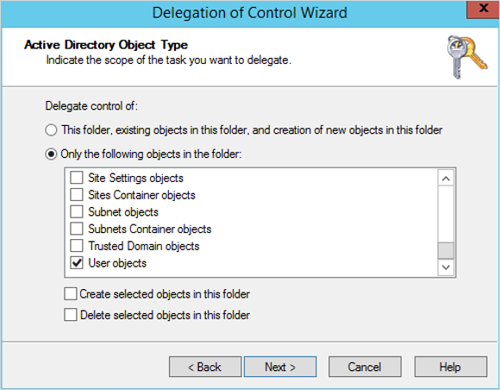This screenshot has height=390, width=500.
Task: Tick the Subnet objects checkbox
Action: tap(77, 211)
